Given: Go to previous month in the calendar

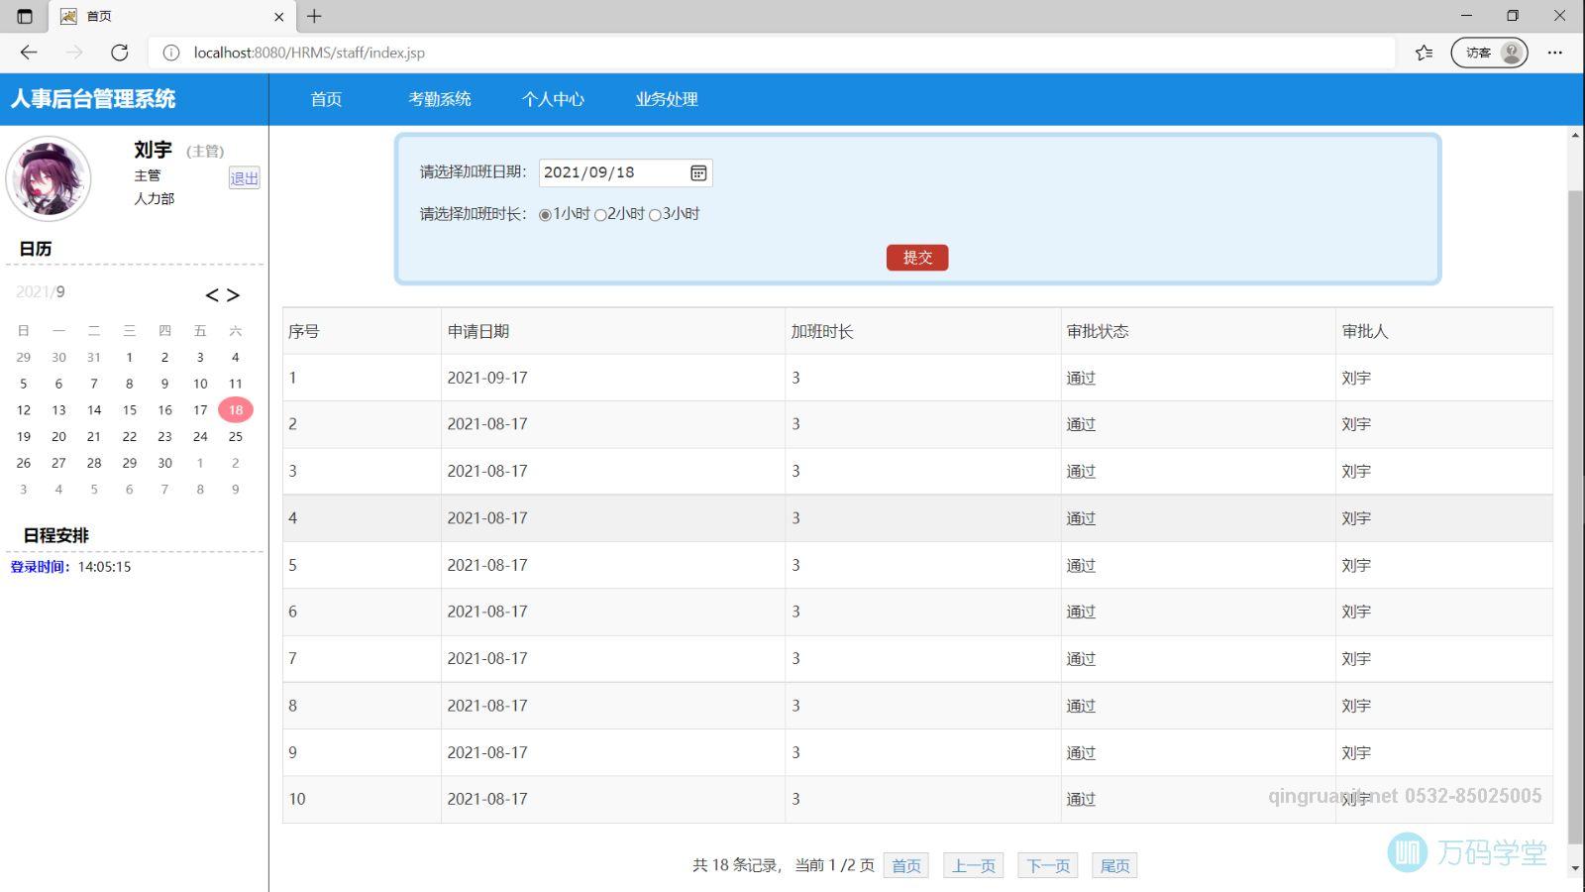Looking at the screenshot, I should coord(214,294).
